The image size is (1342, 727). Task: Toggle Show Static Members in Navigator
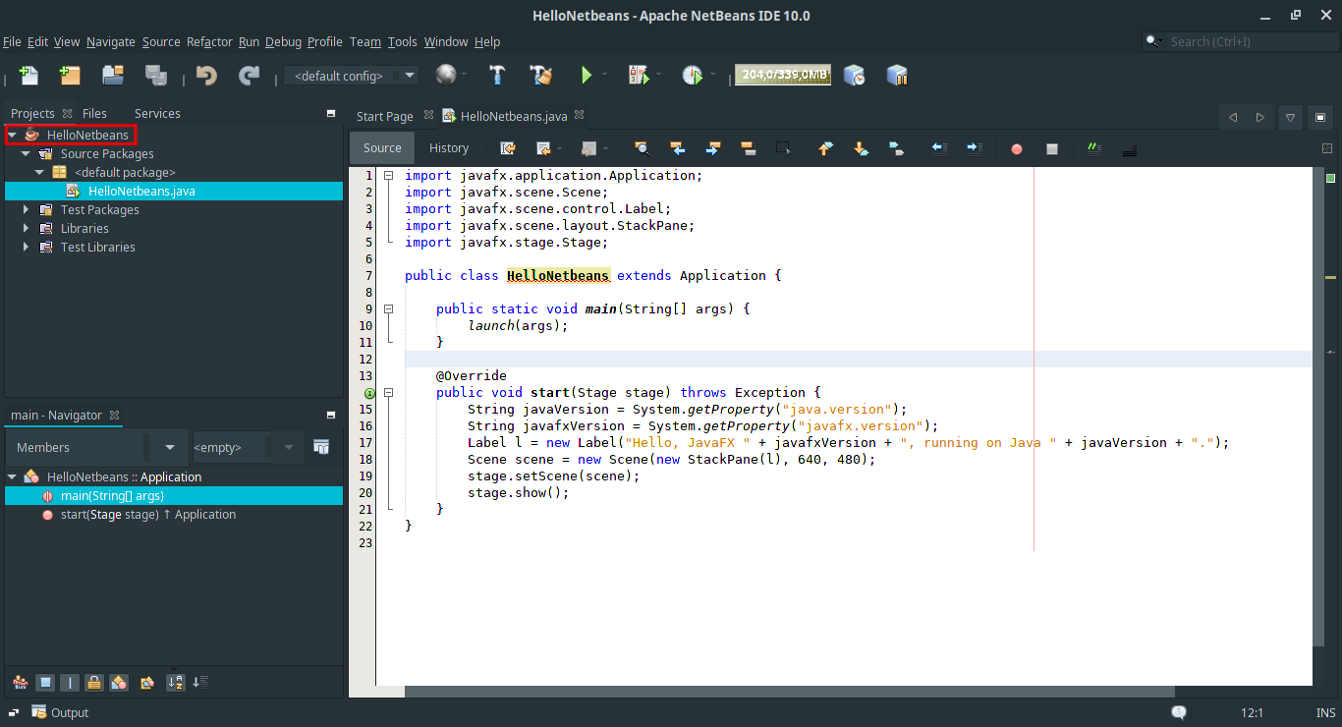(x=70, y=682)
